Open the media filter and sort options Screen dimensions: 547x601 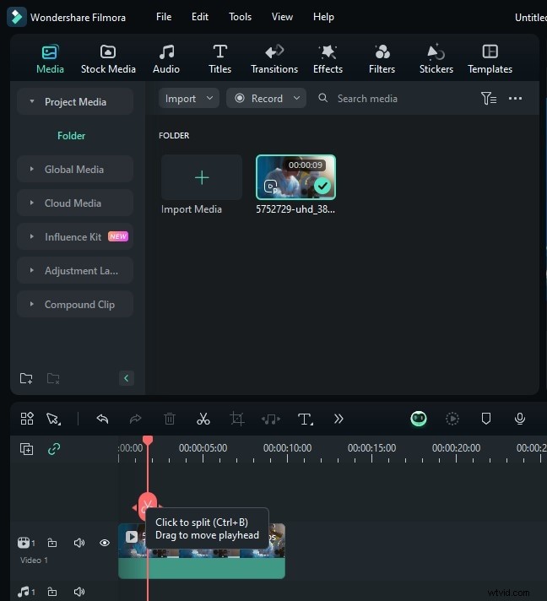489,99
